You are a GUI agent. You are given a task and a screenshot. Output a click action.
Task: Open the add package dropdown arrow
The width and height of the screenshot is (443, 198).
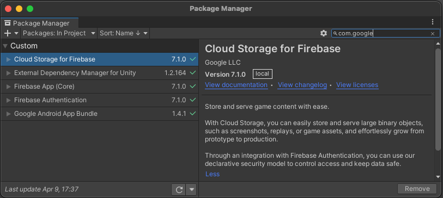point(16,33)
